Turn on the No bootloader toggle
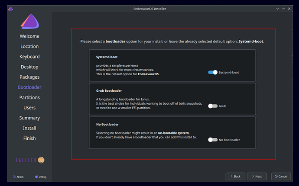The image size is (299, 186). (x=212, y=140)
